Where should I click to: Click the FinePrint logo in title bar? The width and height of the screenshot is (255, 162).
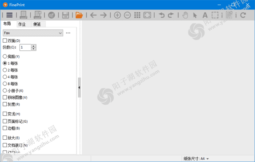coord(5,5)
